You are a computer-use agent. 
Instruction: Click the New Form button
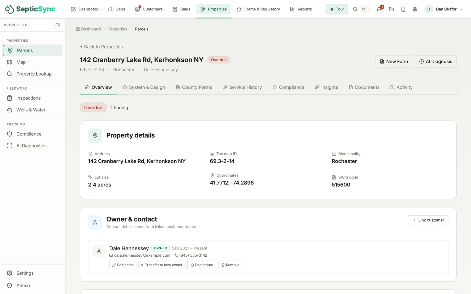(x=394, y=61)
